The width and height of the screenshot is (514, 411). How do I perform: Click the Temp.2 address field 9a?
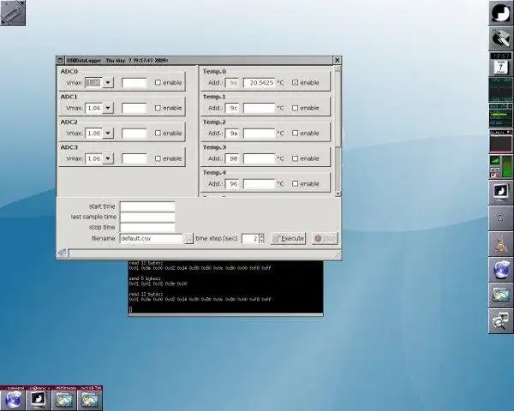[233, 133]
